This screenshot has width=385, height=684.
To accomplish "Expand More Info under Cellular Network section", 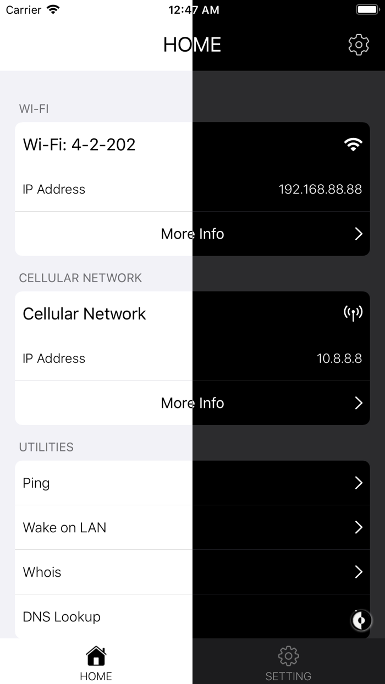I will [x=192, y=402].
